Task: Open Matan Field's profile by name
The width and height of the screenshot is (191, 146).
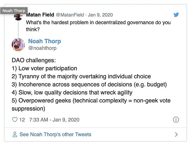Action: point(40,15)
